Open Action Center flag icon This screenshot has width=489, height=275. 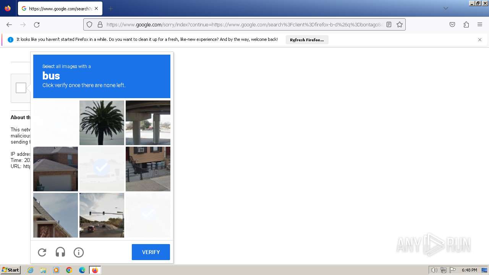(453, 270)
